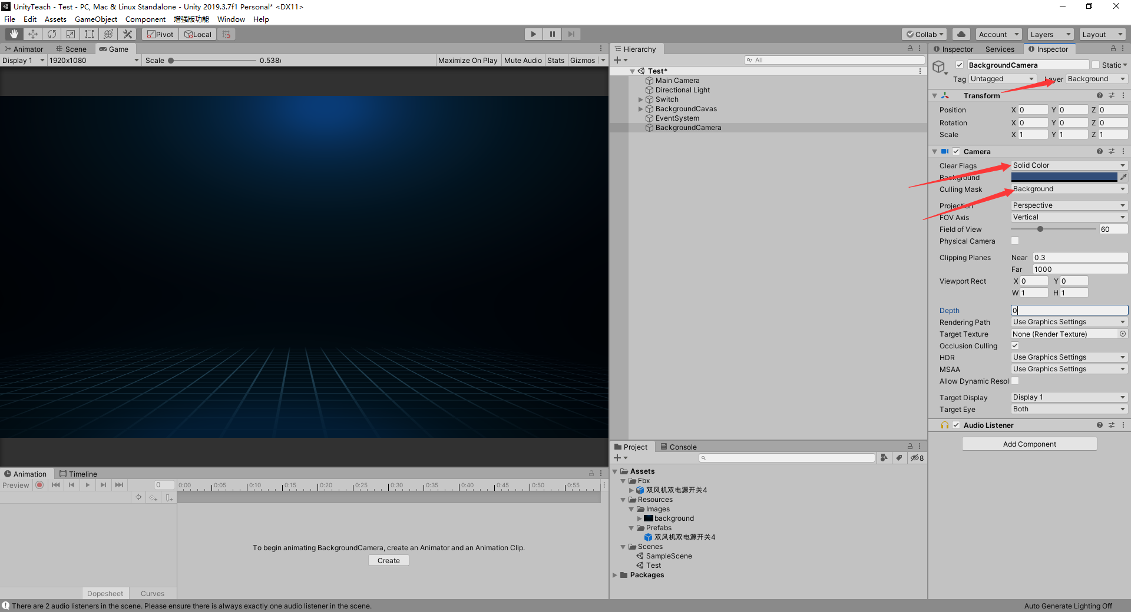Viewport: 1131px width, 612px height.
Task: Select the Rect tool in the toolbar
Action: (90, 34)
